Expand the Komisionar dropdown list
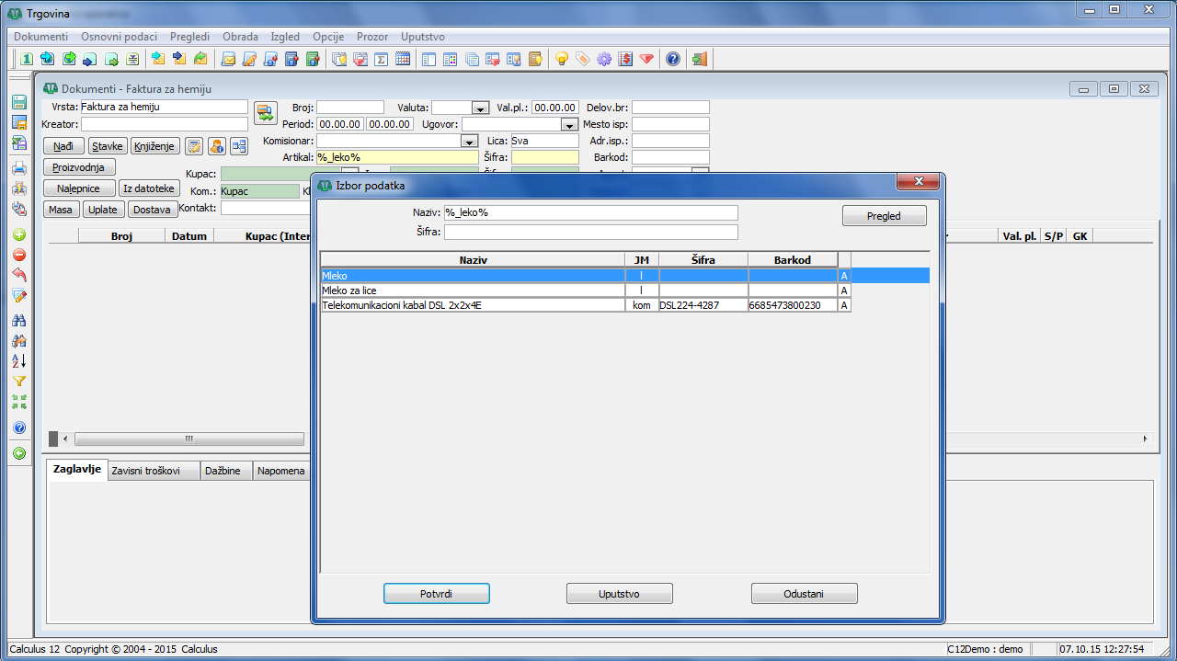Image resolution: width=1177 pixels, height=661 pixels. (469, 142)
